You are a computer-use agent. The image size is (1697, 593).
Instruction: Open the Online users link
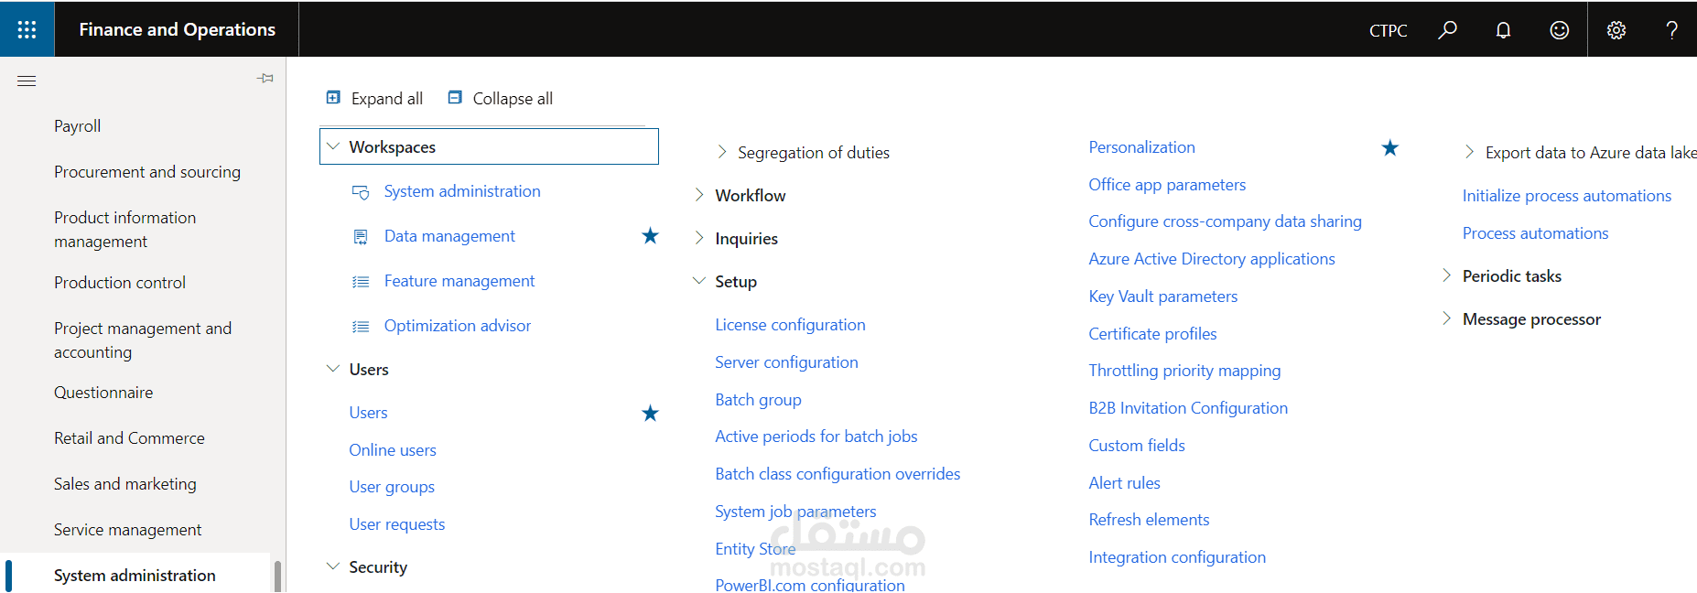click(x=393, y=450)
